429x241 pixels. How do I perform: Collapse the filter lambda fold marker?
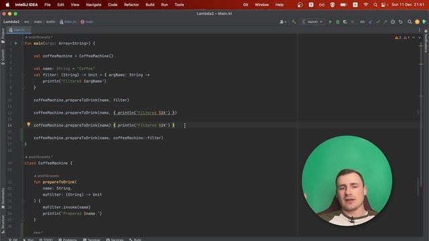tap(23, 75)
